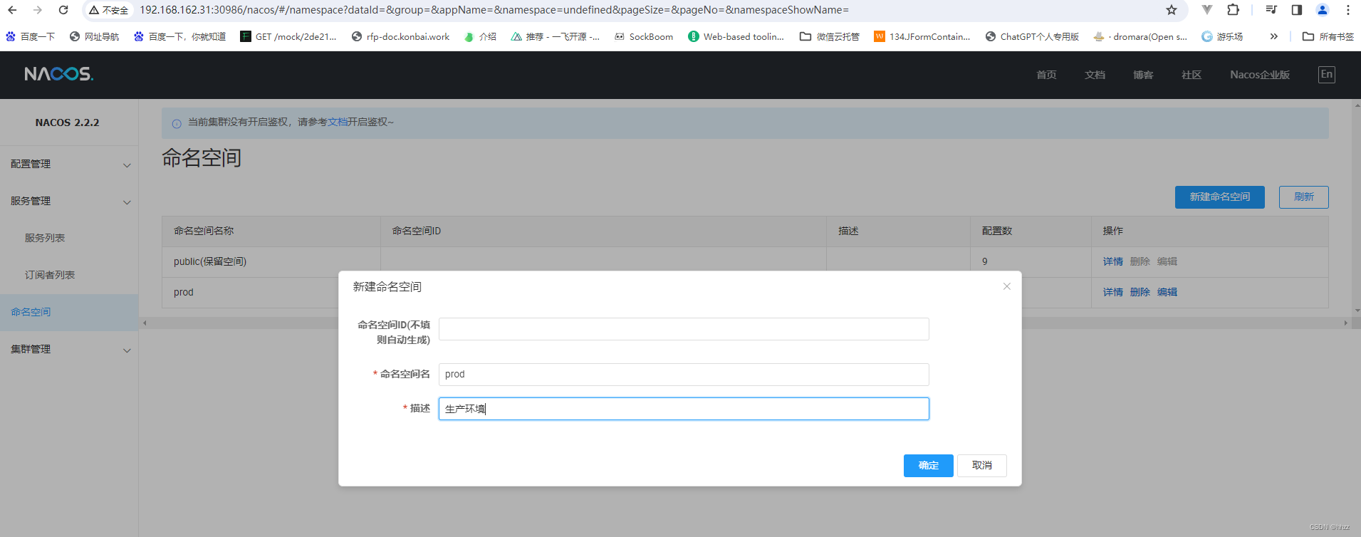
Task: Focus the 命名空间名 field containing prod
Action: click(x=684, y=375)
